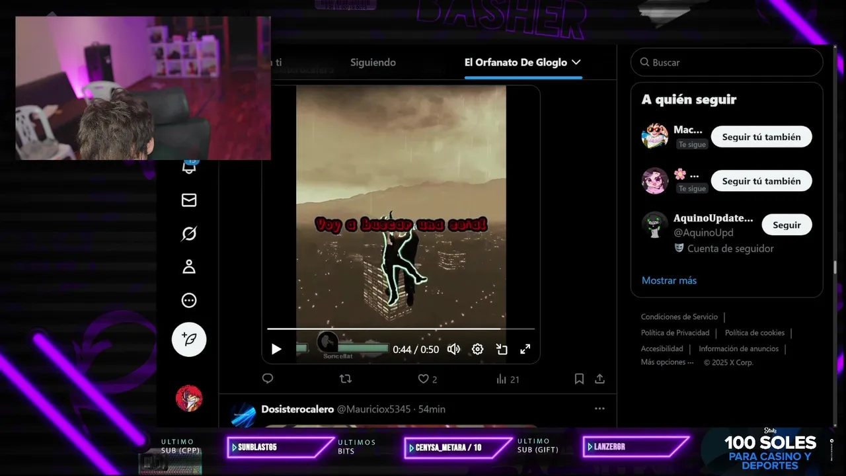Screen dimensions: 846x476
Task: Open video settings gear icon
Action: (x=477, y=349)
